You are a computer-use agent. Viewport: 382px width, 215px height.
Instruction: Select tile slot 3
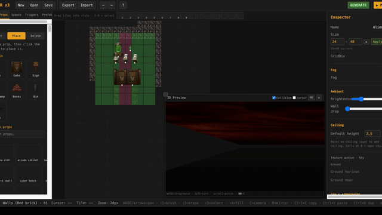136,16
